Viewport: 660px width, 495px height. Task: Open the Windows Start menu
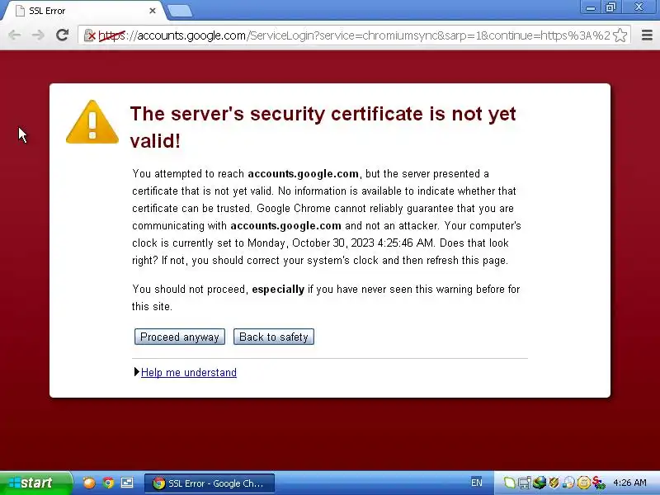point(35,483)
